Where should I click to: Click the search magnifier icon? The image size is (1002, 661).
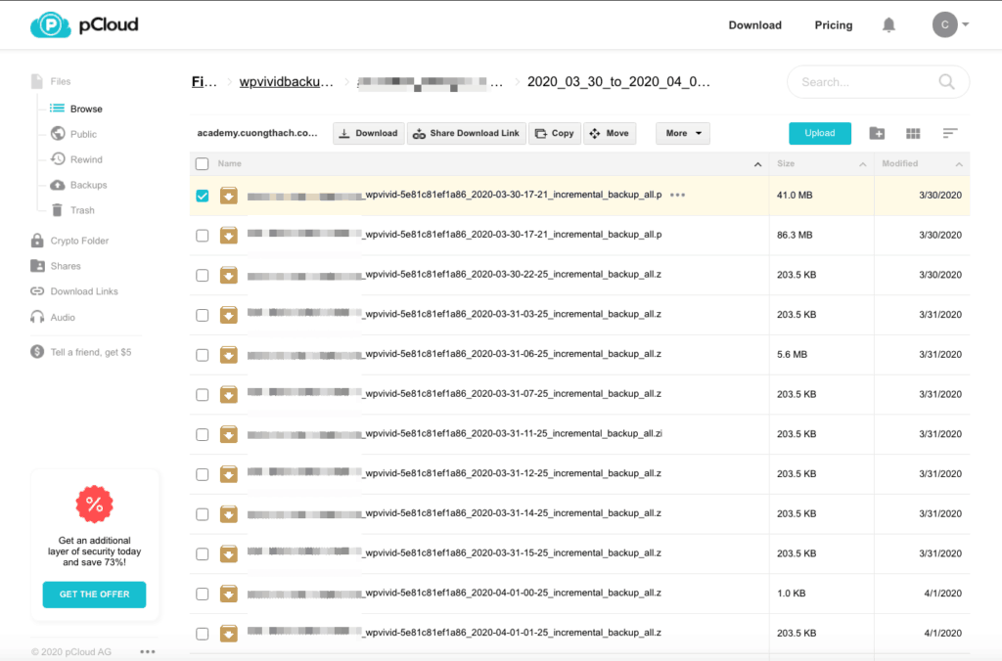(x=946, y=82)
